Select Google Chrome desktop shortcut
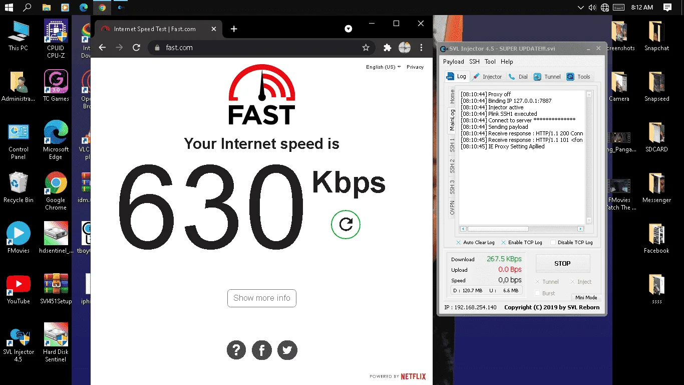The width and height of the screenshot is (684, 385). click(56, 191)
